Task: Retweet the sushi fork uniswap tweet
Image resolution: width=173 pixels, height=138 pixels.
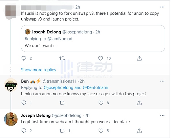Action: coord(62,58)
